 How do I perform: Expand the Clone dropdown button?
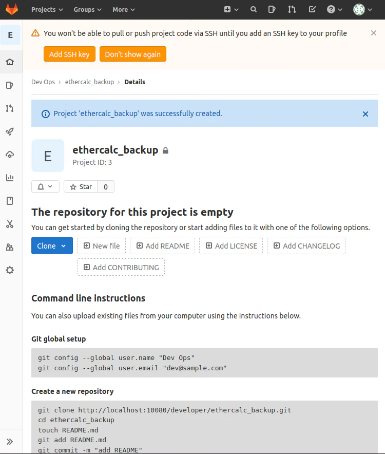(x=52, y=246)
